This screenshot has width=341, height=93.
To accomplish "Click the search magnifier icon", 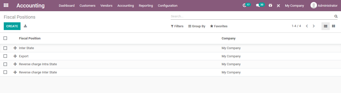I will coord(336,16).
